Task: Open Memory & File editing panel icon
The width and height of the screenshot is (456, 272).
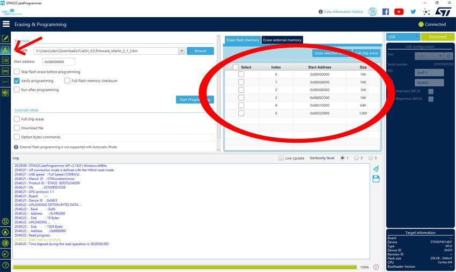Action: click(5, 39)
